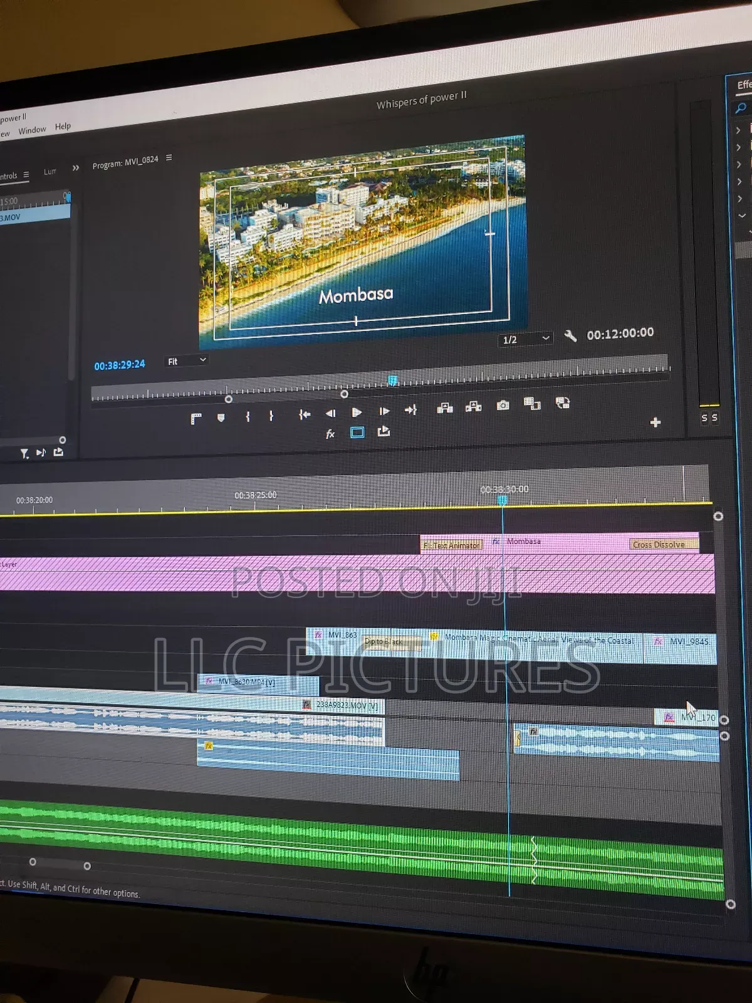Open the Help menu
The width and height of the screenshot is (752, 1003).
(63, 126)
